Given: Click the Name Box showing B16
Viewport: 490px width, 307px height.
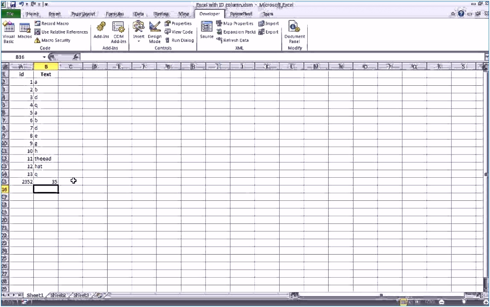Looking at the screenshot, I should point(21,57).
